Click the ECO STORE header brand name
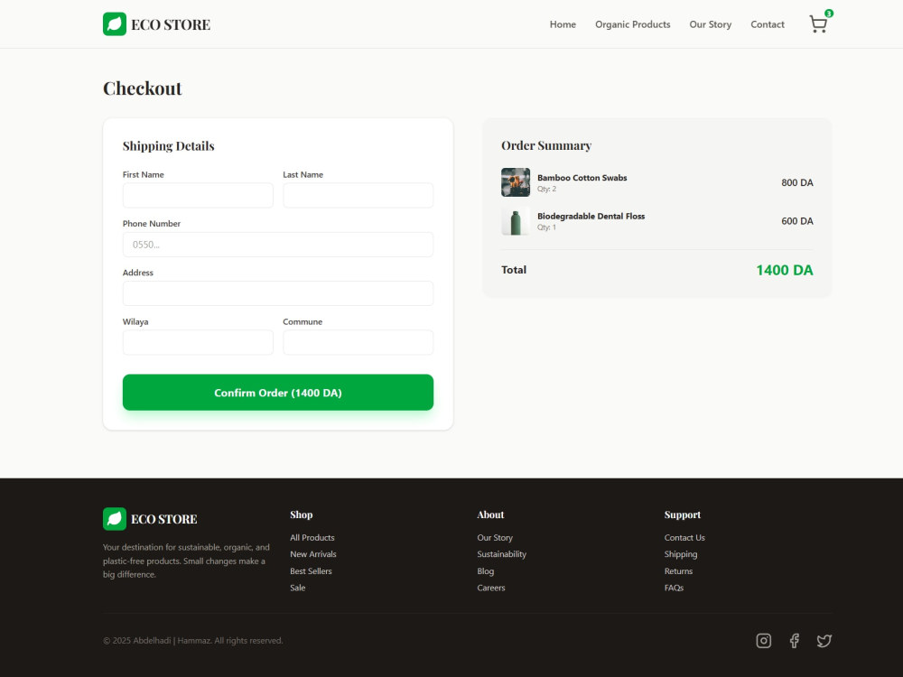This screenshot has height=677, width=903. [171, 24]
